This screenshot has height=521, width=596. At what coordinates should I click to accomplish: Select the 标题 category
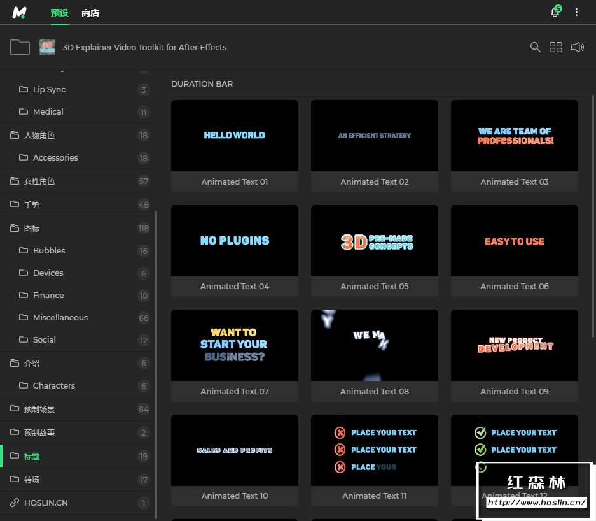coord(32,456)
